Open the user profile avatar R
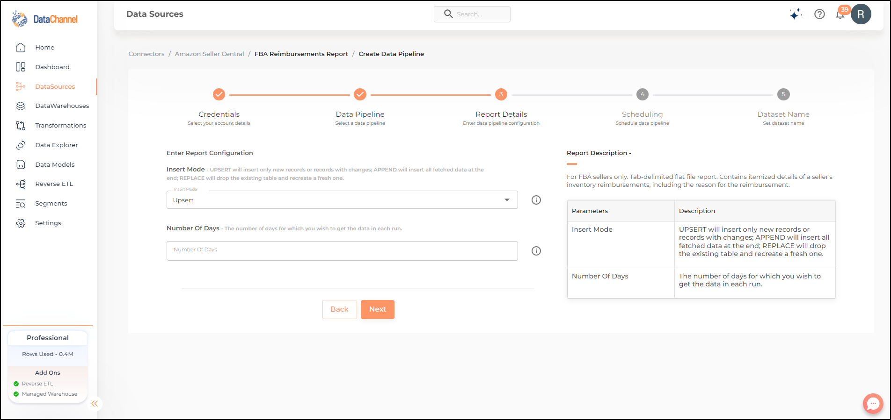Viewport: 891px width, 420px height. (861, 14)
